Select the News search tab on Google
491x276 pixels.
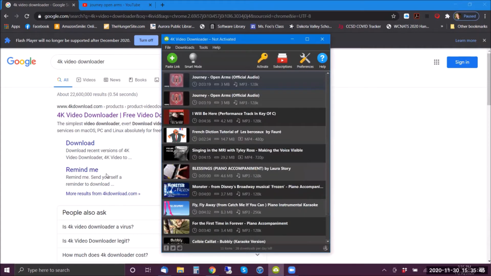pyautogui.click(x=112, y=80)
